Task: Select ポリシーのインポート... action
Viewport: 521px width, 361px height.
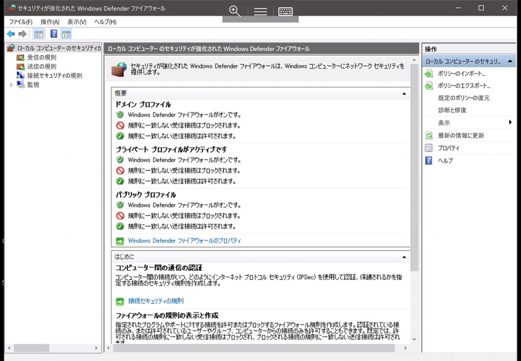Action: coord(461,73)
